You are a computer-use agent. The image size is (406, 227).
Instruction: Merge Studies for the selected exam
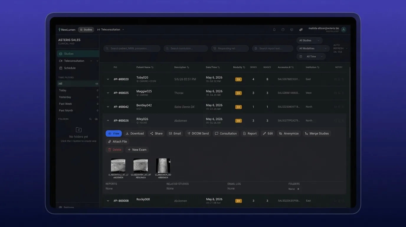coord(317,134)
